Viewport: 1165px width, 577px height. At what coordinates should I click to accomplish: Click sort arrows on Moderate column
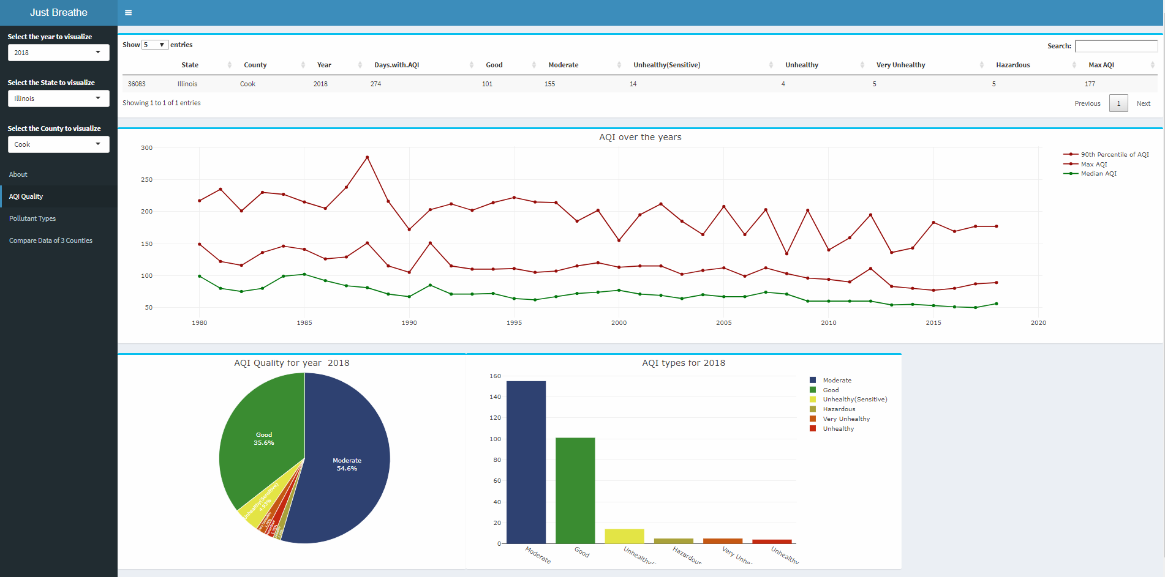click(x=619, y=65)
